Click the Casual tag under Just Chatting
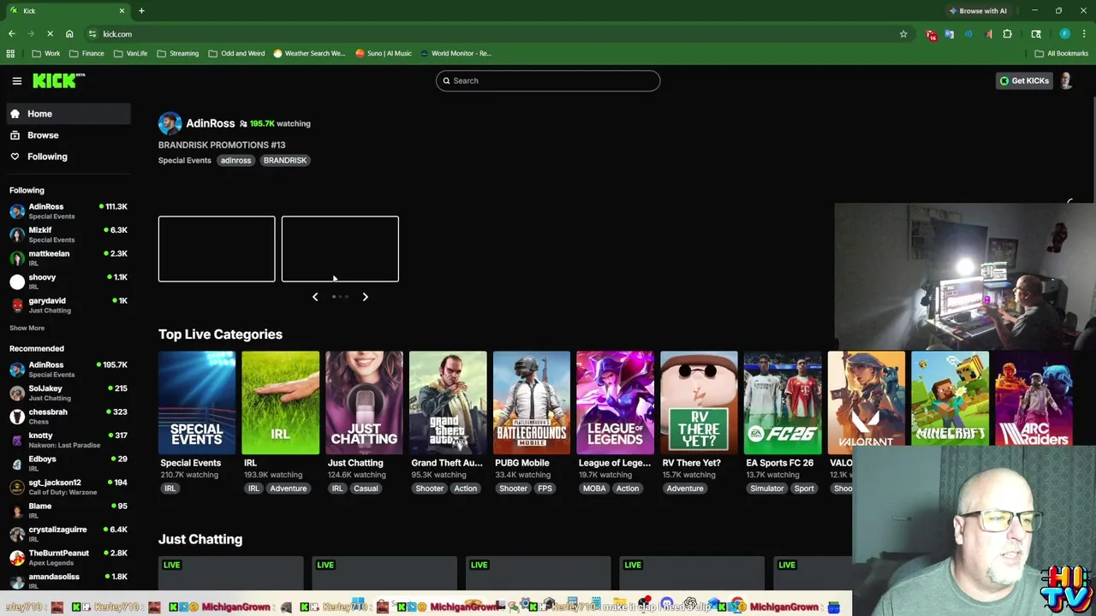 click(366, 489)
